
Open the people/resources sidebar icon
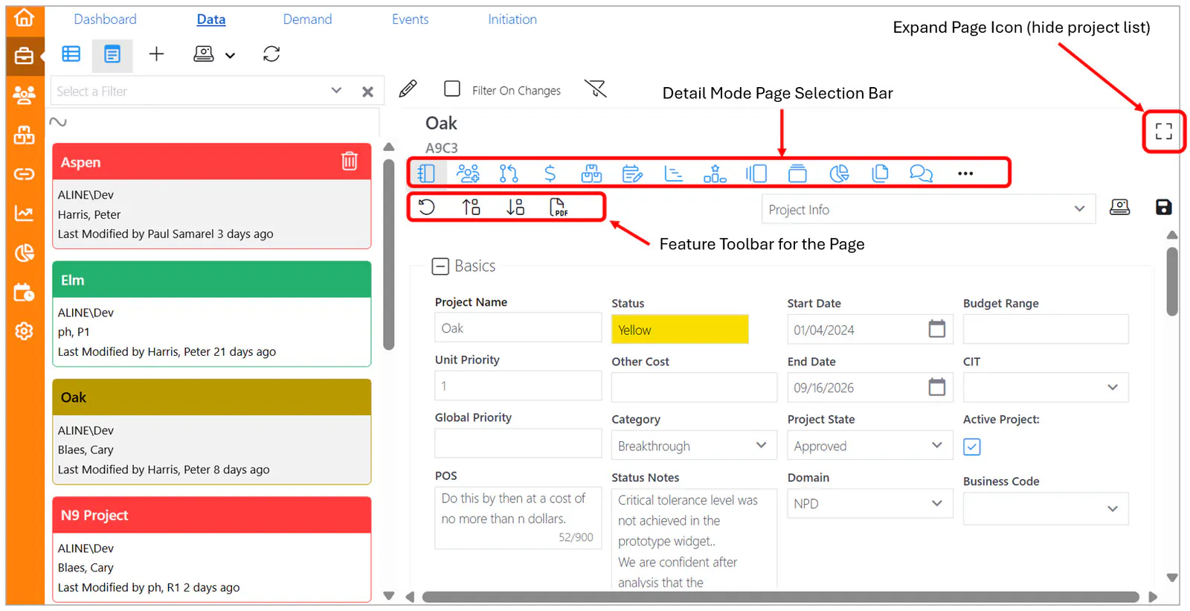point(24,95)
